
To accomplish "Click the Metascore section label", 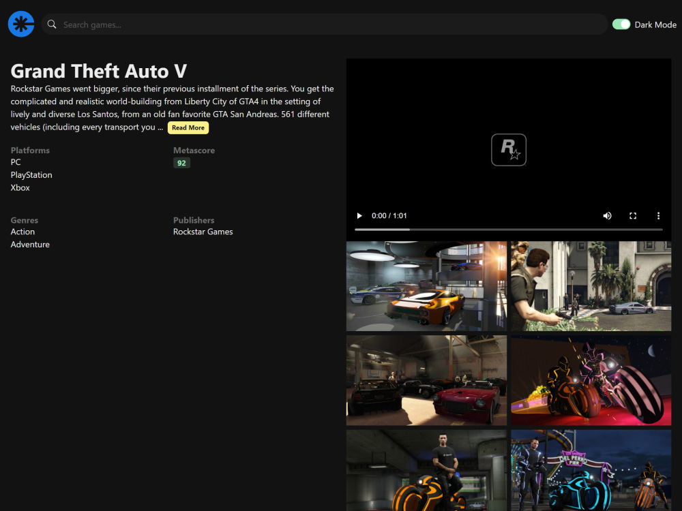I will (x=194, y=151).
